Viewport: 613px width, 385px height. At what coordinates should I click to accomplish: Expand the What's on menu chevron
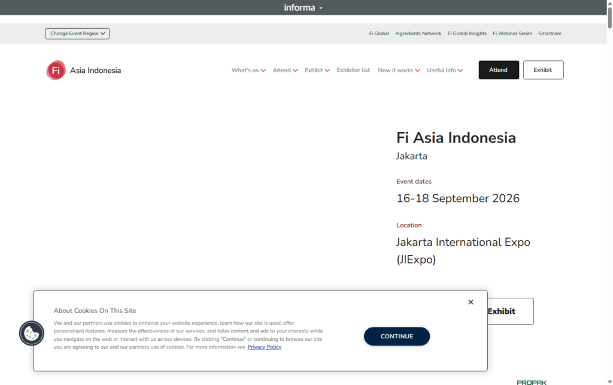263,70
